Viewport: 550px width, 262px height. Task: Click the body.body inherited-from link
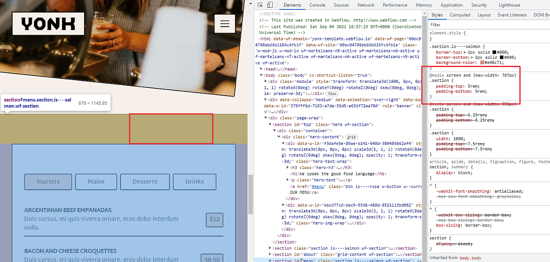471,258
